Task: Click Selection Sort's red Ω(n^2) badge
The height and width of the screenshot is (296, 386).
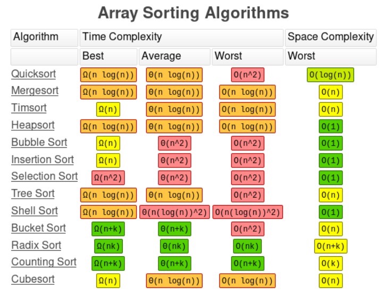Action: tap(108, 177)
